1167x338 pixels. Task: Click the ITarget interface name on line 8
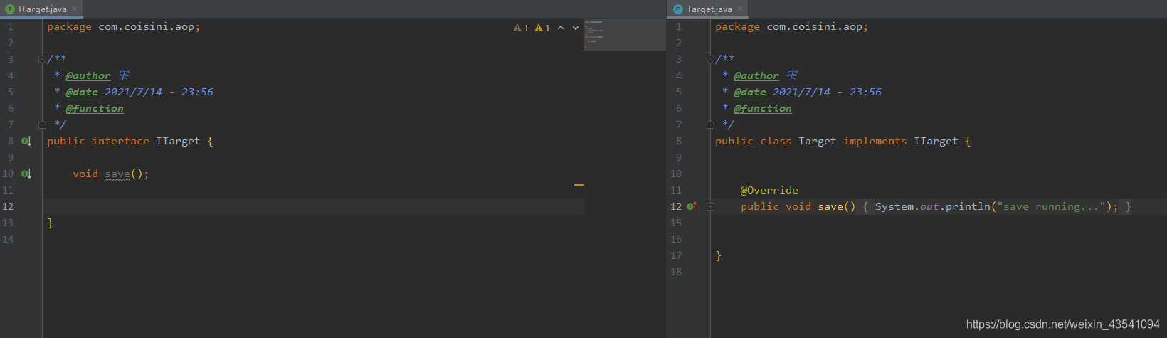[178, 142]
